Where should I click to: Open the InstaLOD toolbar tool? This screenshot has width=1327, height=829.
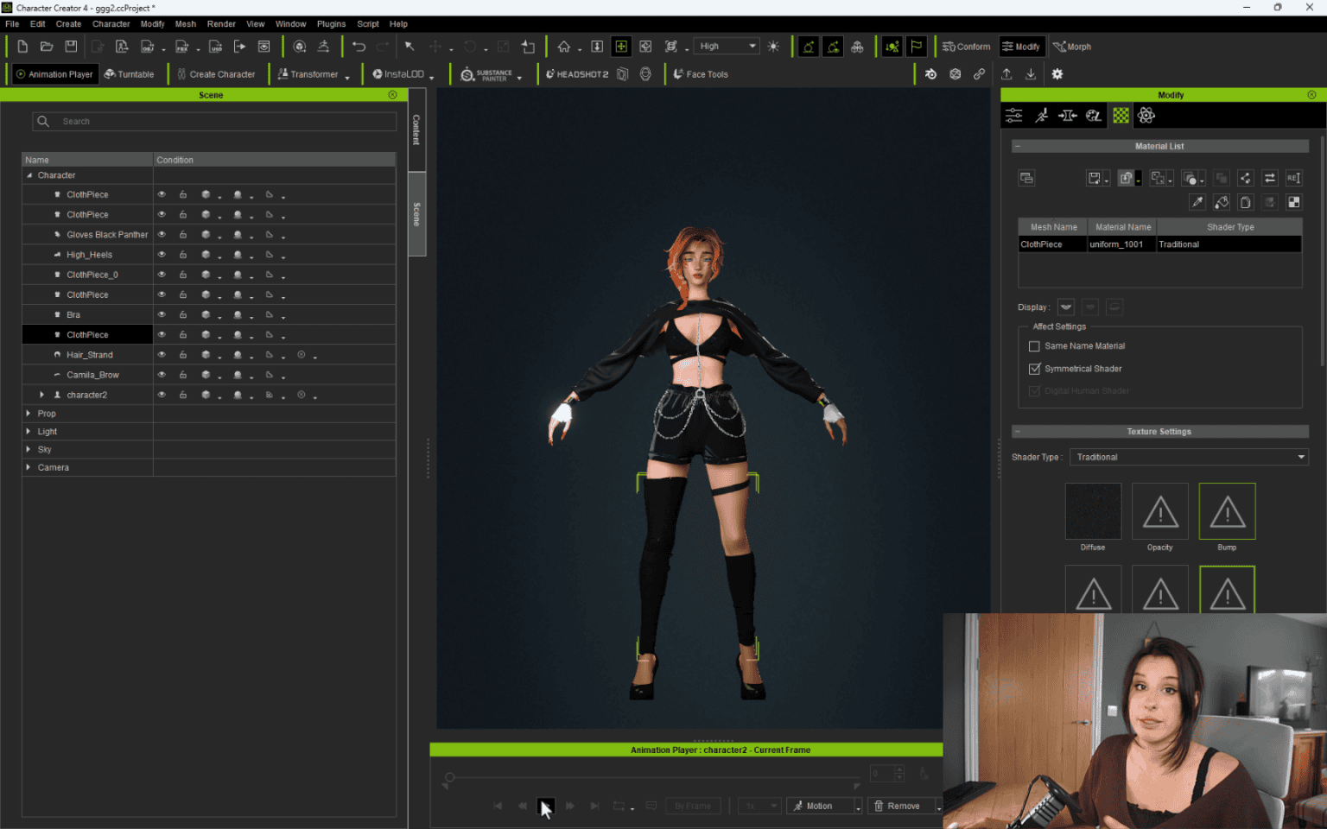click(x=398, y=74)
